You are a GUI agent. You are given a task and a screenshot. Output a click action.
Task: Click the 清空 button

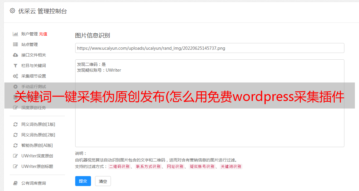click(x=103, y=181)
